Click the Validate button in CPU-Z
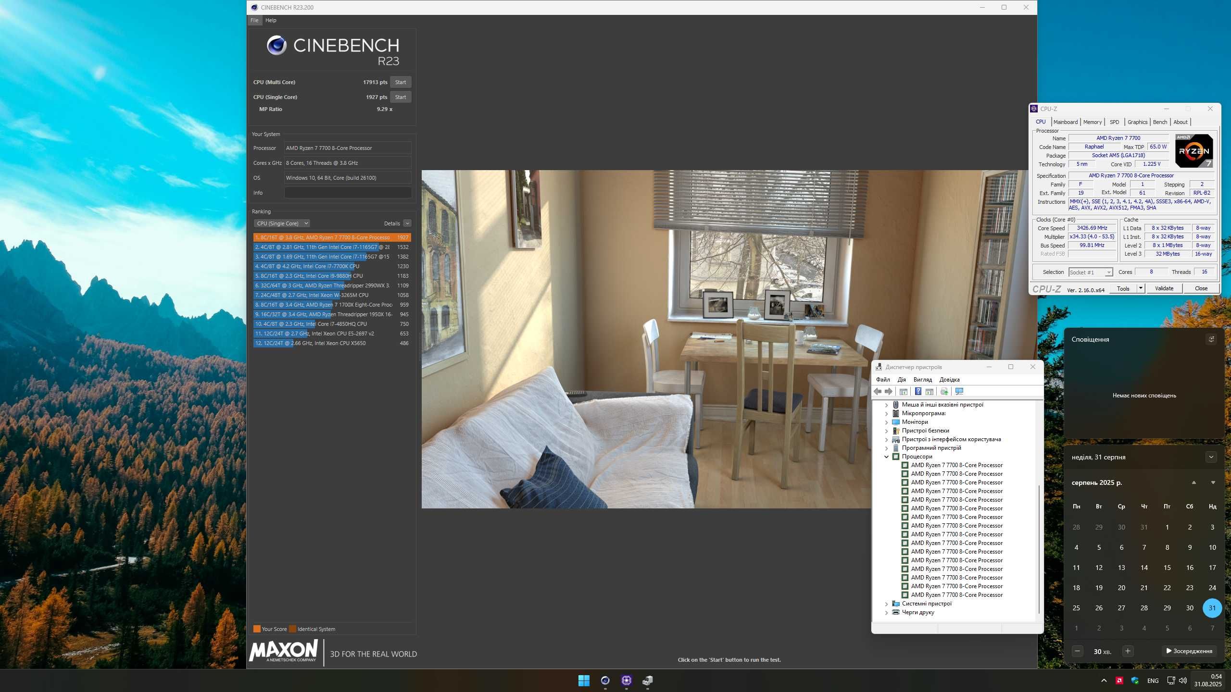 (x=1164, y=288)
